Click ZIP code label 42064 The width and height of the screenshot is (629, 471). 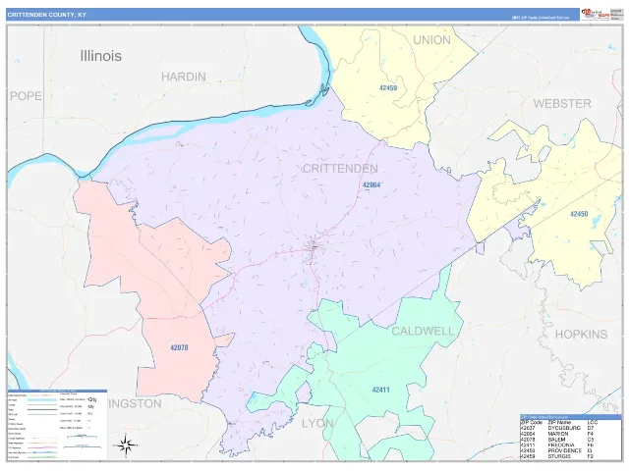372,185
